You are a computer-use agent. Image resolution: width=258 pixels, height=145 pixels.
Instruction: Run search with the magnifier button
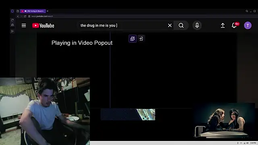point(181,25)
